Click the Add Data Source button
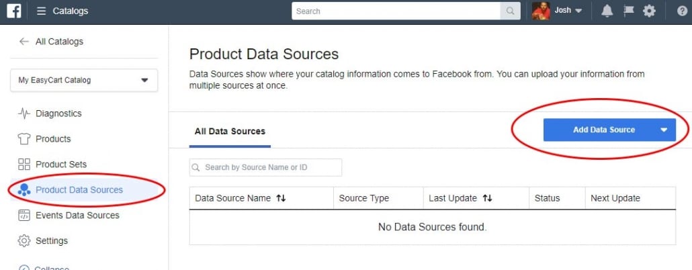The height and width of the screenshot is (270, 692). coord(603,130)
